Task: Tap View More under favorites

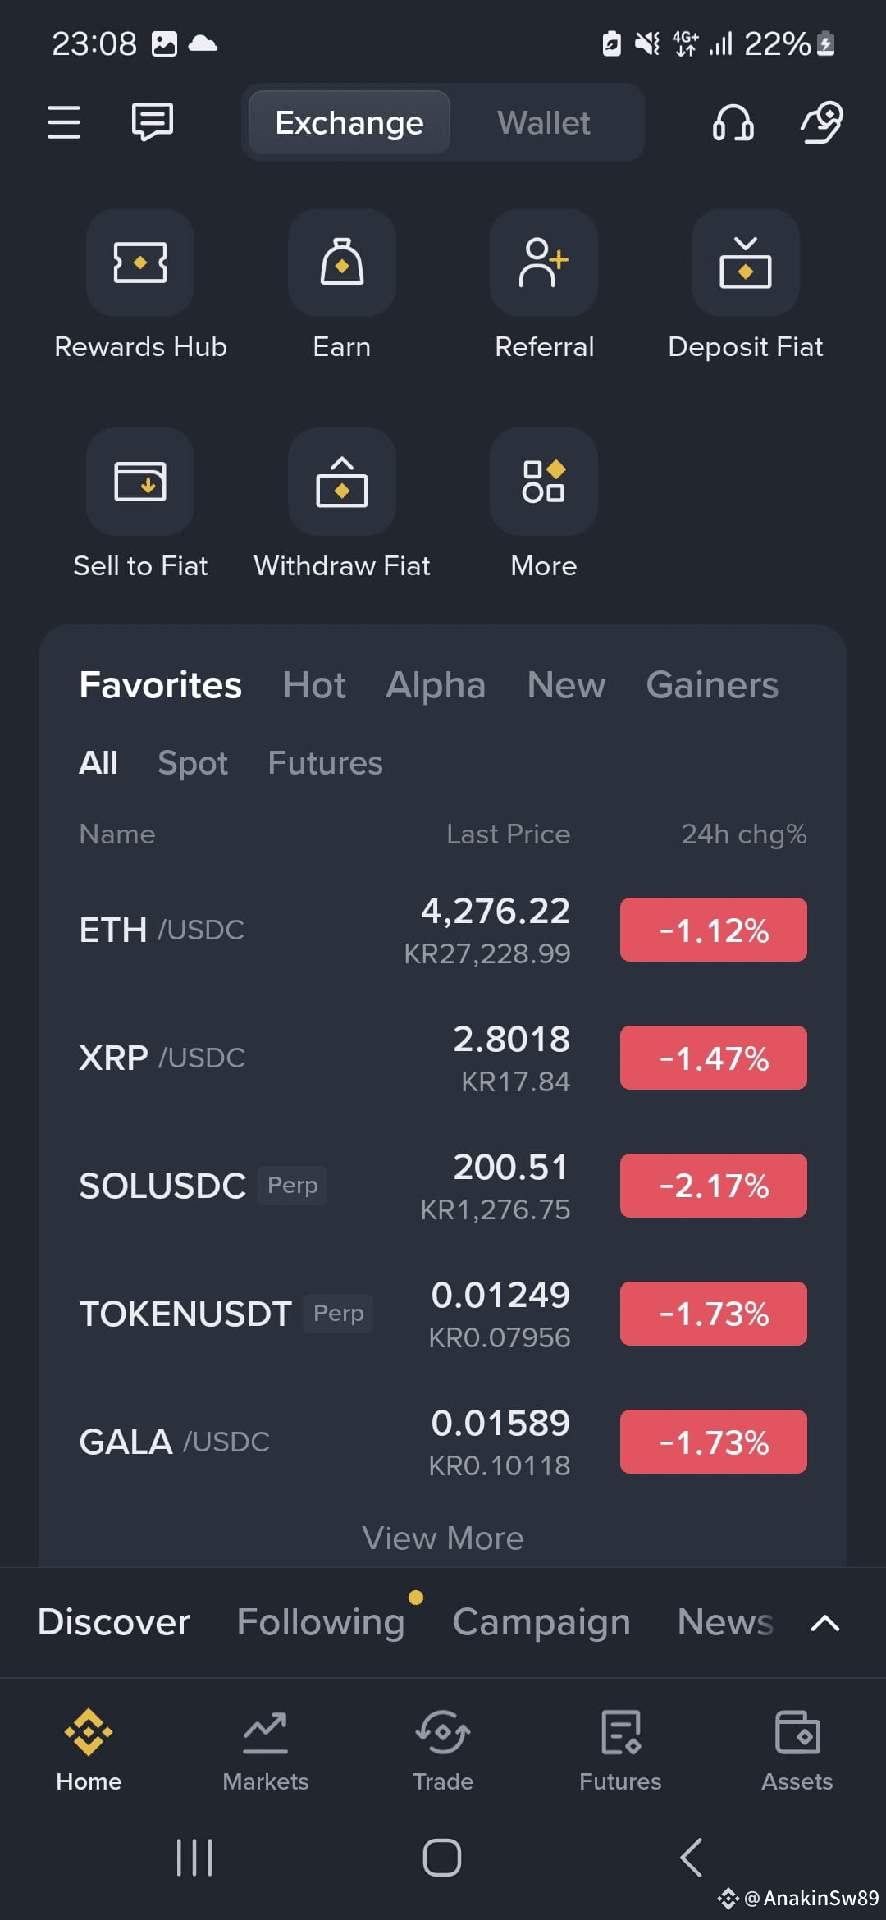Action: (443, 1538)
